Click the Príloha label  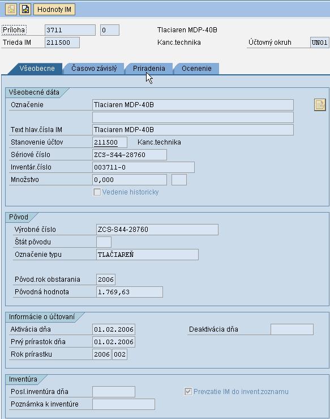[x=14, y=30]
